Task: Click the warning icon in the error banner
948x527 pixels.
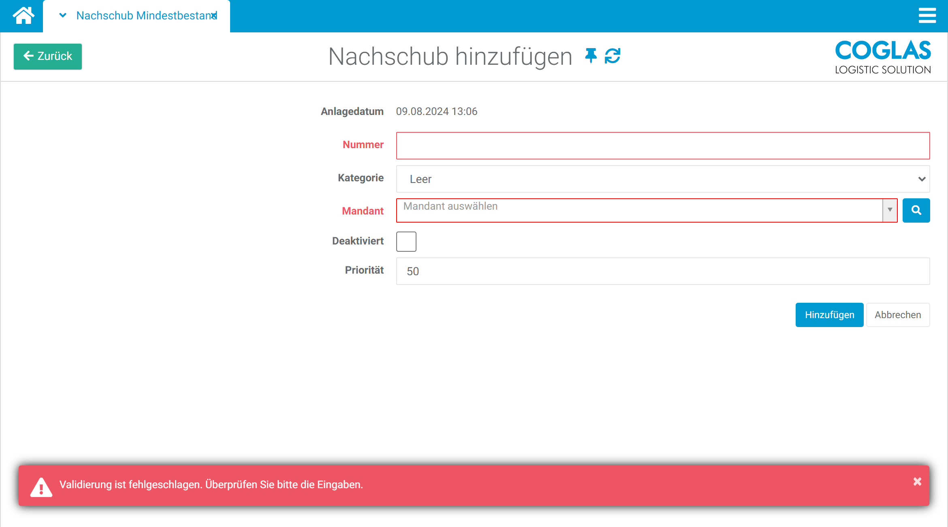Action: pyautogui.click(x=41, y=485)
